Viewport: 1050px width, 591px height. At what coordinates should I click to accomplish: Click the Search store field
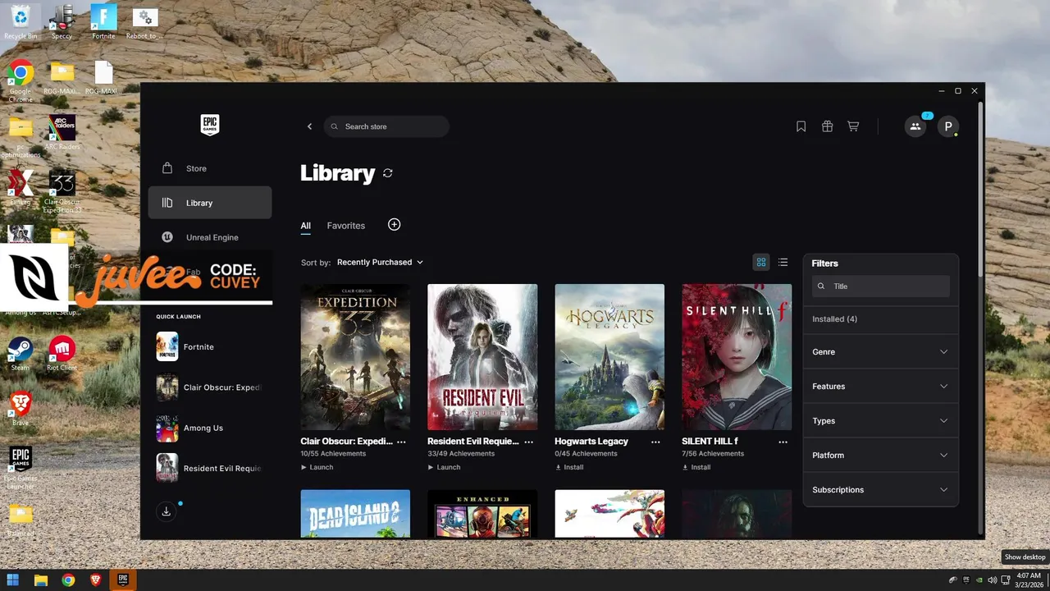(x=386, y=126)
